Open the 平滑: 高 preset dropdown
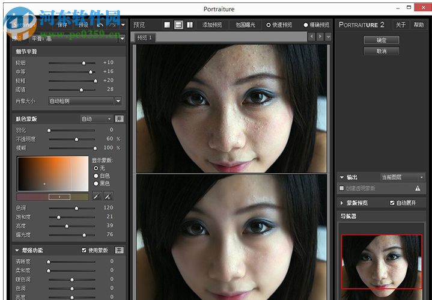 coord(122,39)
